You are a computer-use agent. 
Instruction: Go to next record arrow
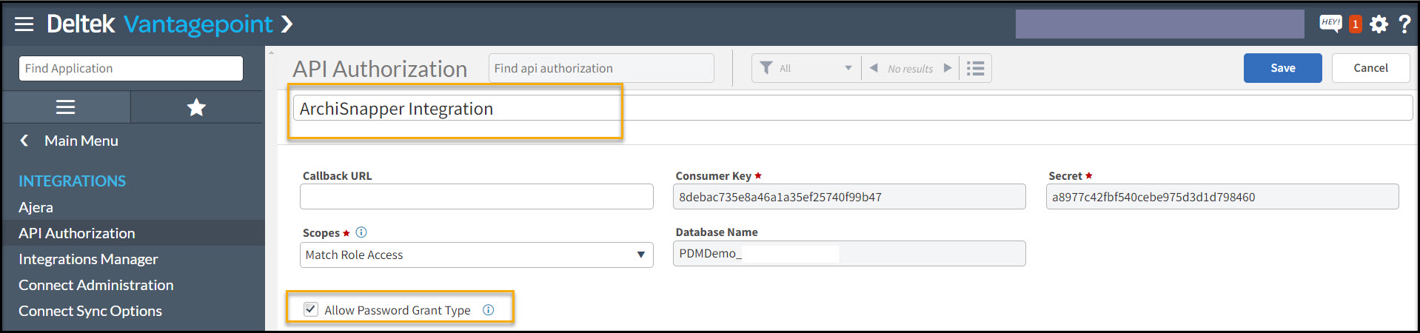[948, 68]
